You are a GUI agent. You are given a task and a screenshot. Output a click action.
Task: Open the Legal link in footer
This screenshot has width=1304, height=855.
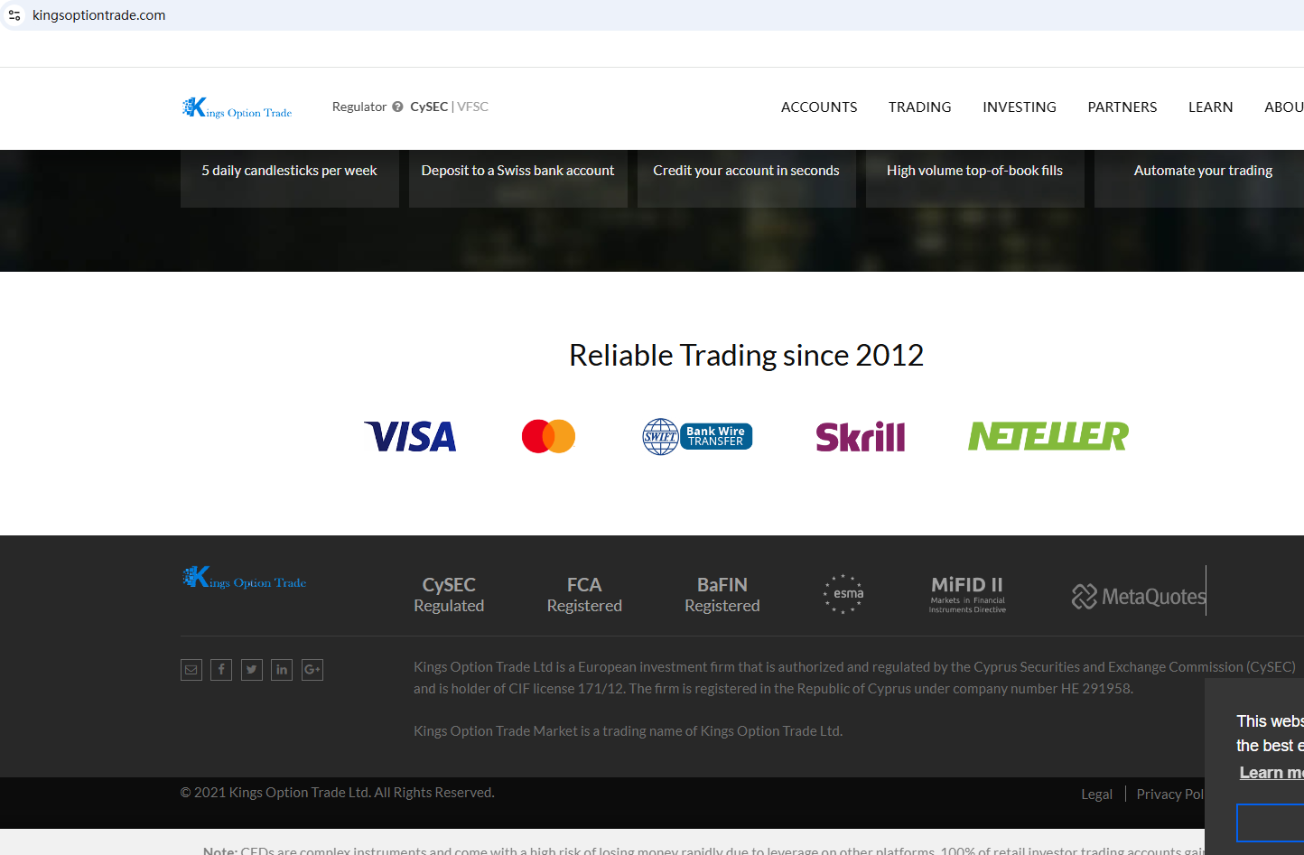click(x=1097, y=795)
